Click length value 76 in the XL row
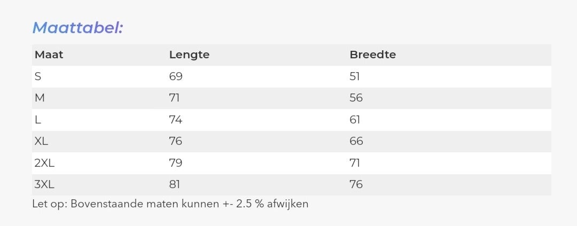The height and width of the screenshot is (226, 577). point(176,142)
